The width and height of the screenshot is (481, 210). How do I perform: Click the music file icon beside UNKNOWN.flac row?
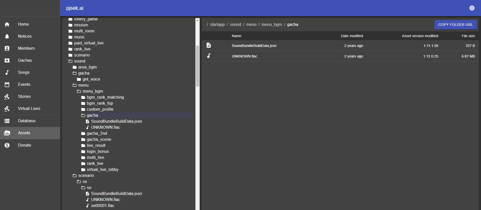point(209,56)
